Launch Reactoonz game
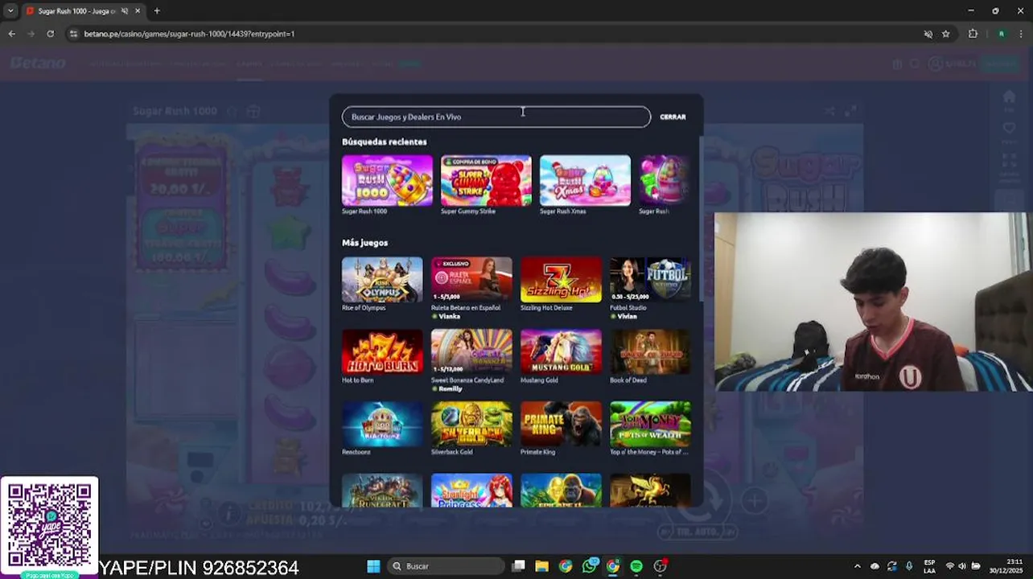This screenshot has height=579, width=1033. [x=382, y=424]
